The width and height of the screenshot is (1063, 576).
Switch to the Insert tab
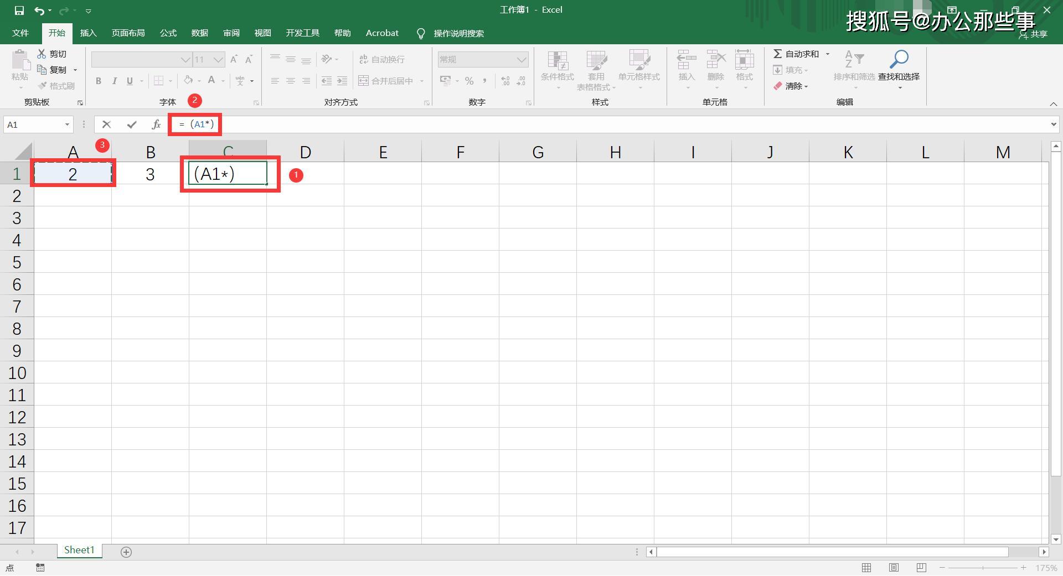pos(88,33)
